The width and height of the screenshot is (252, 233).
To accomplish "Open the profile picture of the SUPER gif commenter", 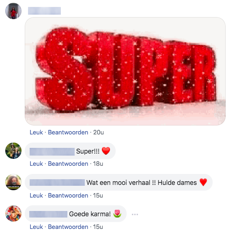I will tap(13, 11).
